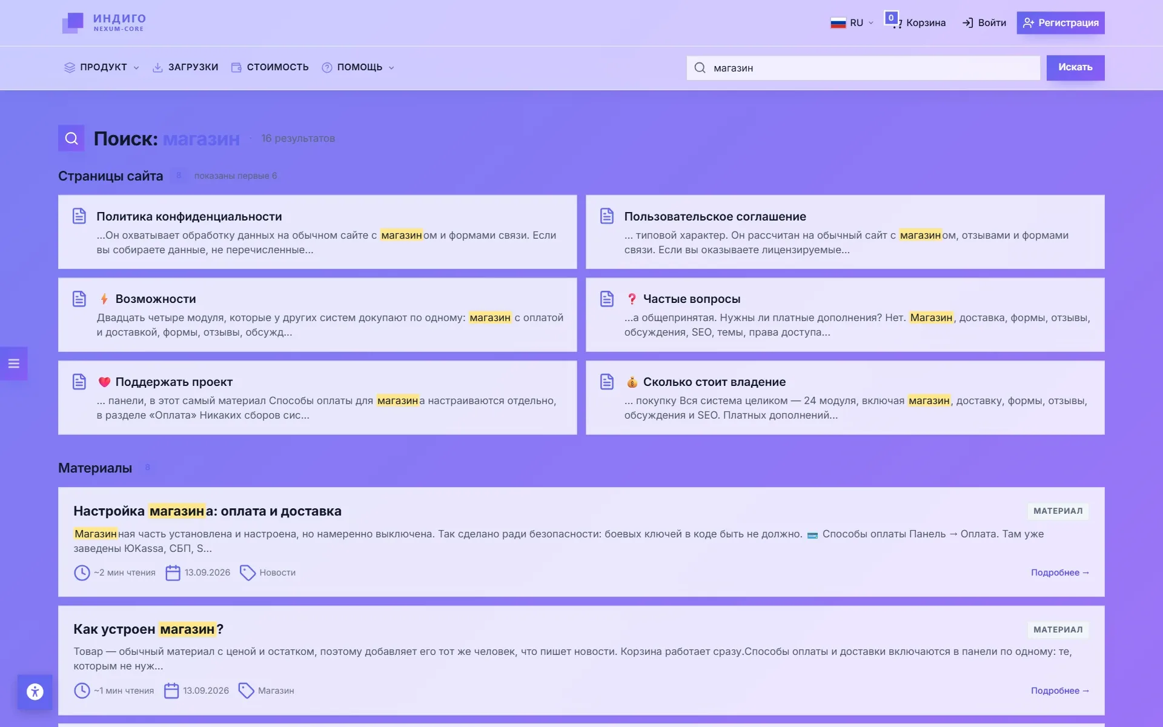
Task: Click the document icon beside Политика конфиденциальности
Action: 79,216
